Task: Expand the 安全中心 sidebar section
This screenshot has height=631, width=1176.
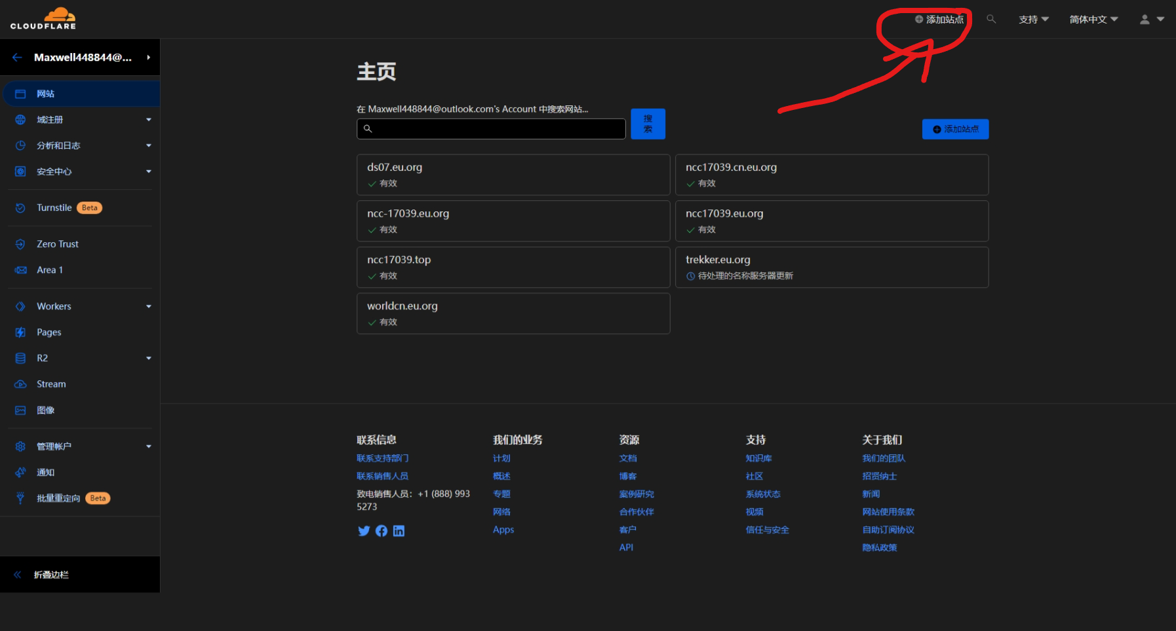Action: tap(149, 171)
